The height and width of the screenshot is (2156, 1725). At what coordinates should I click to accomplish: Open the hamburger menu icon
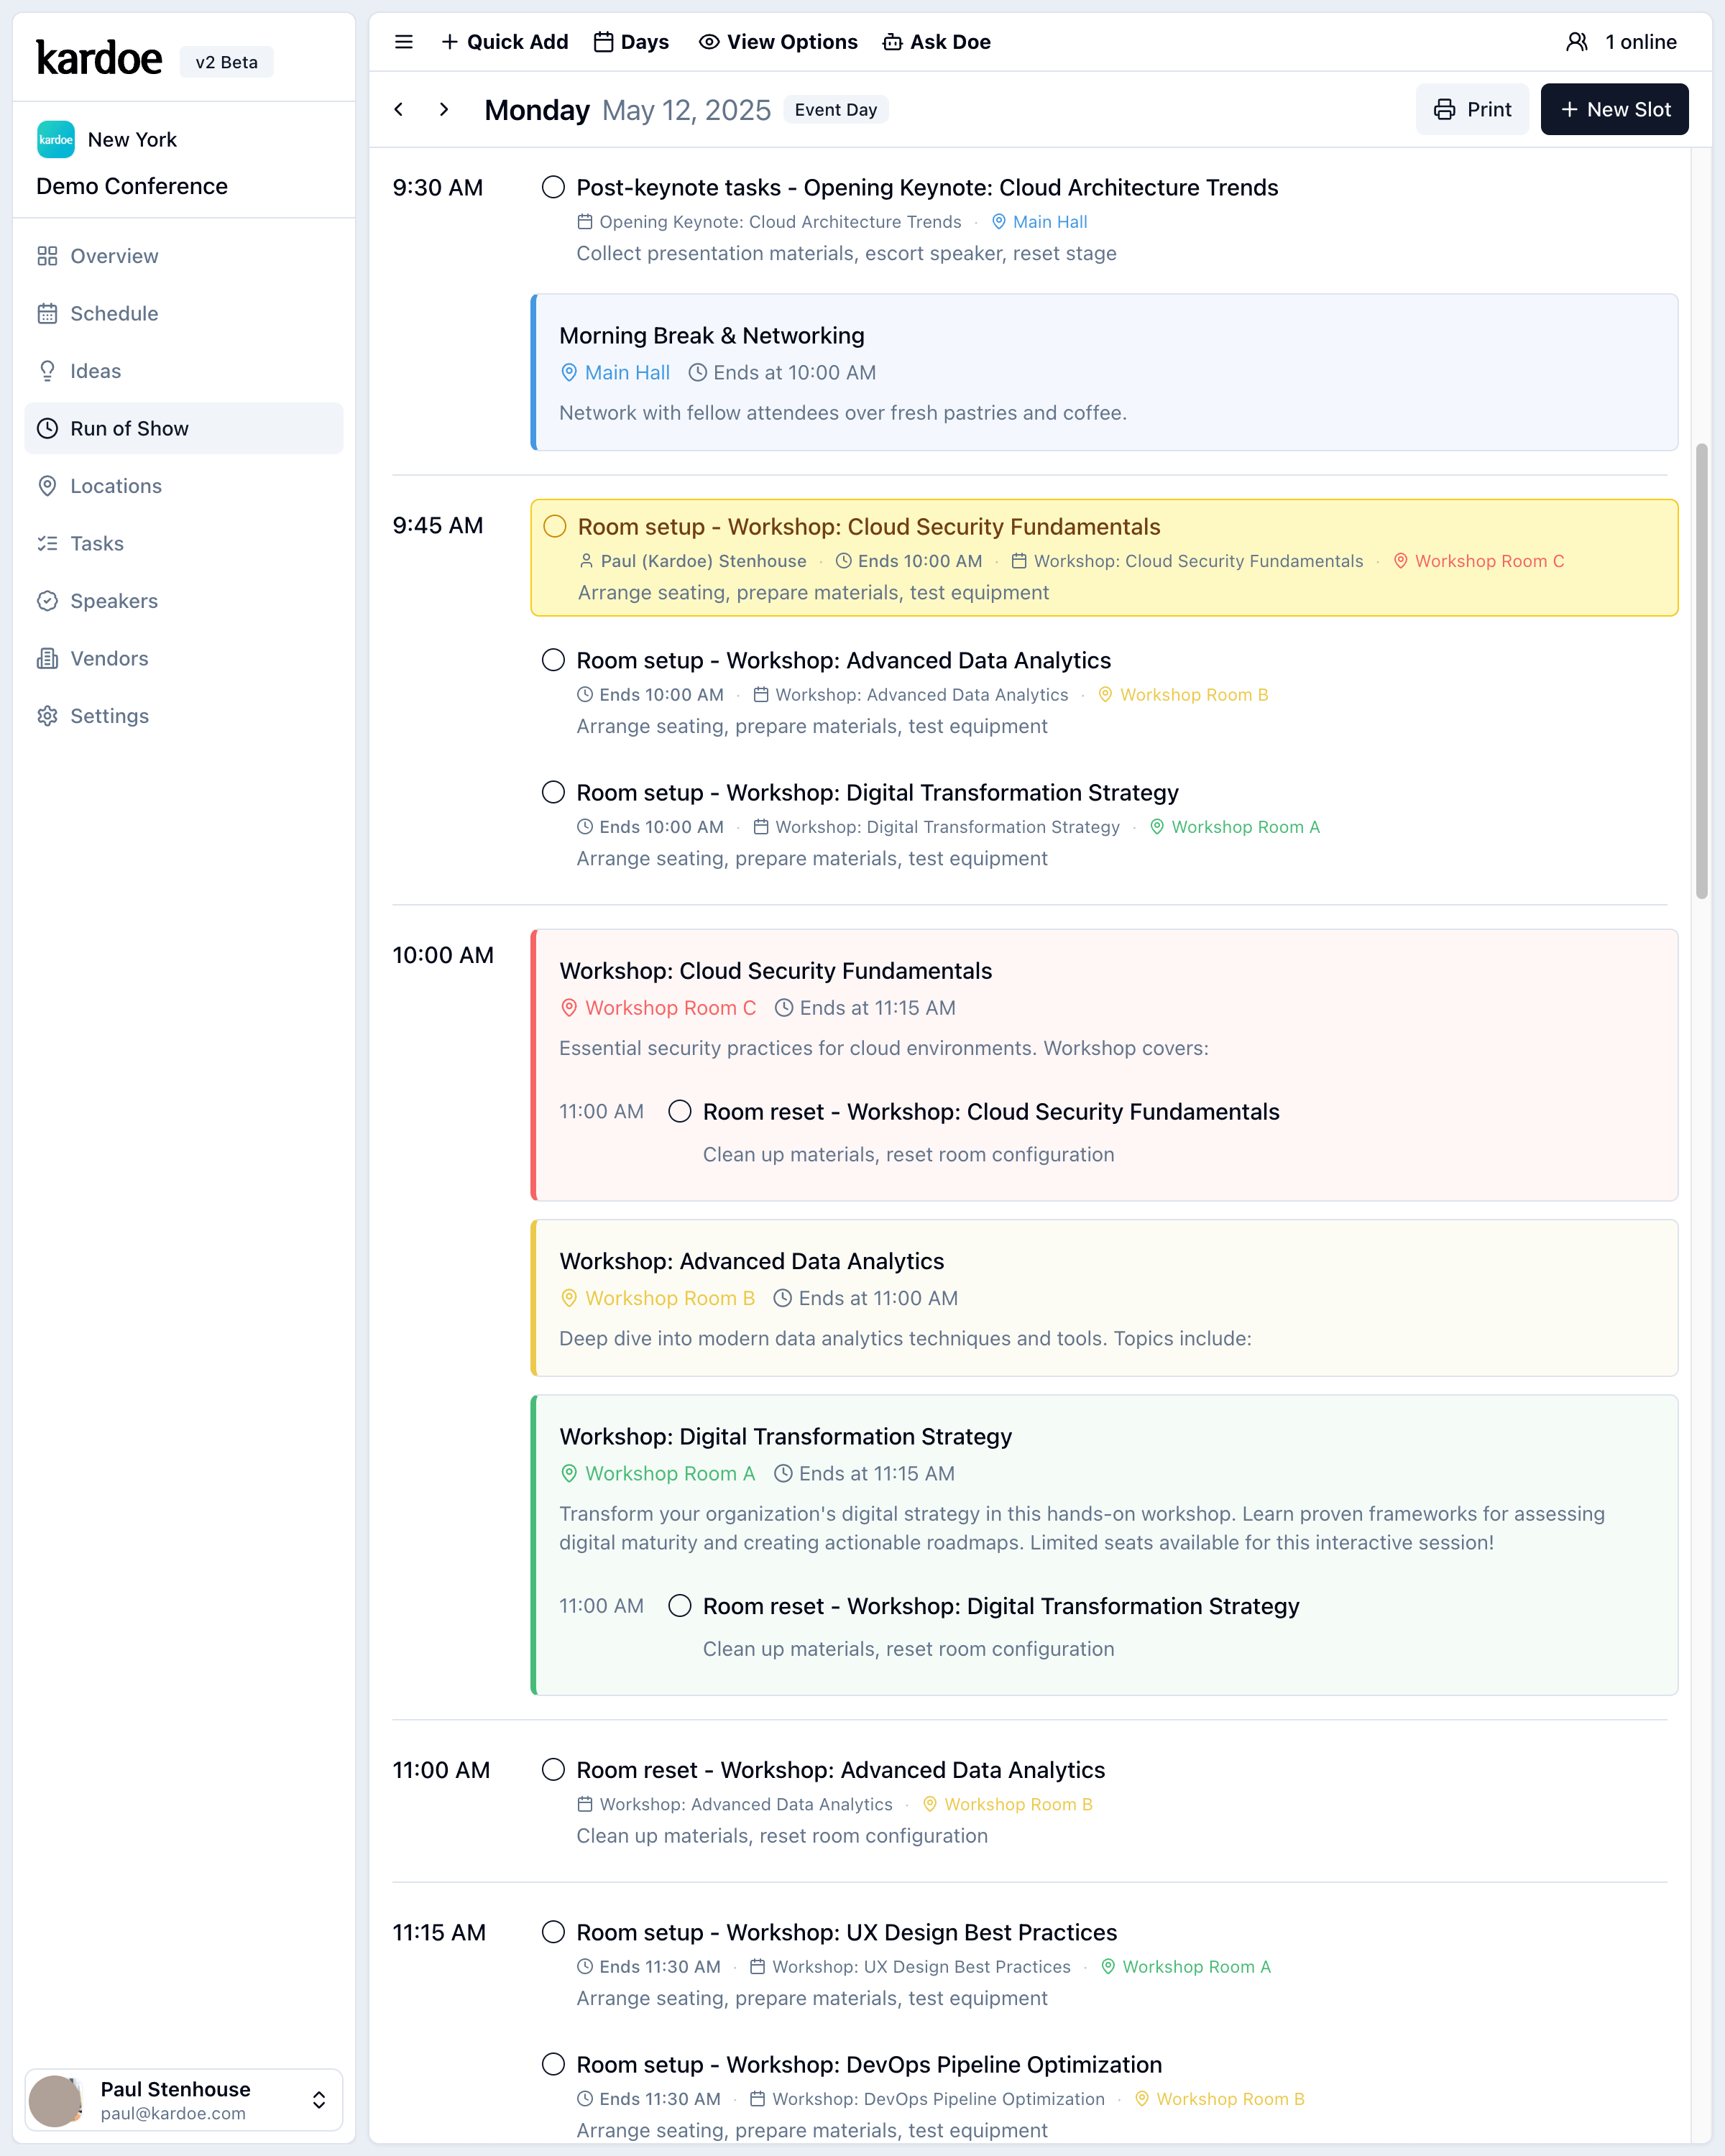404,42
